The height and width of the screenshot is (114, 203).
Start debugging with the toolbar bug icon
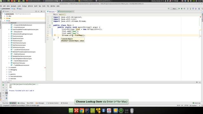pyautogui.click(x=182, y=9)
